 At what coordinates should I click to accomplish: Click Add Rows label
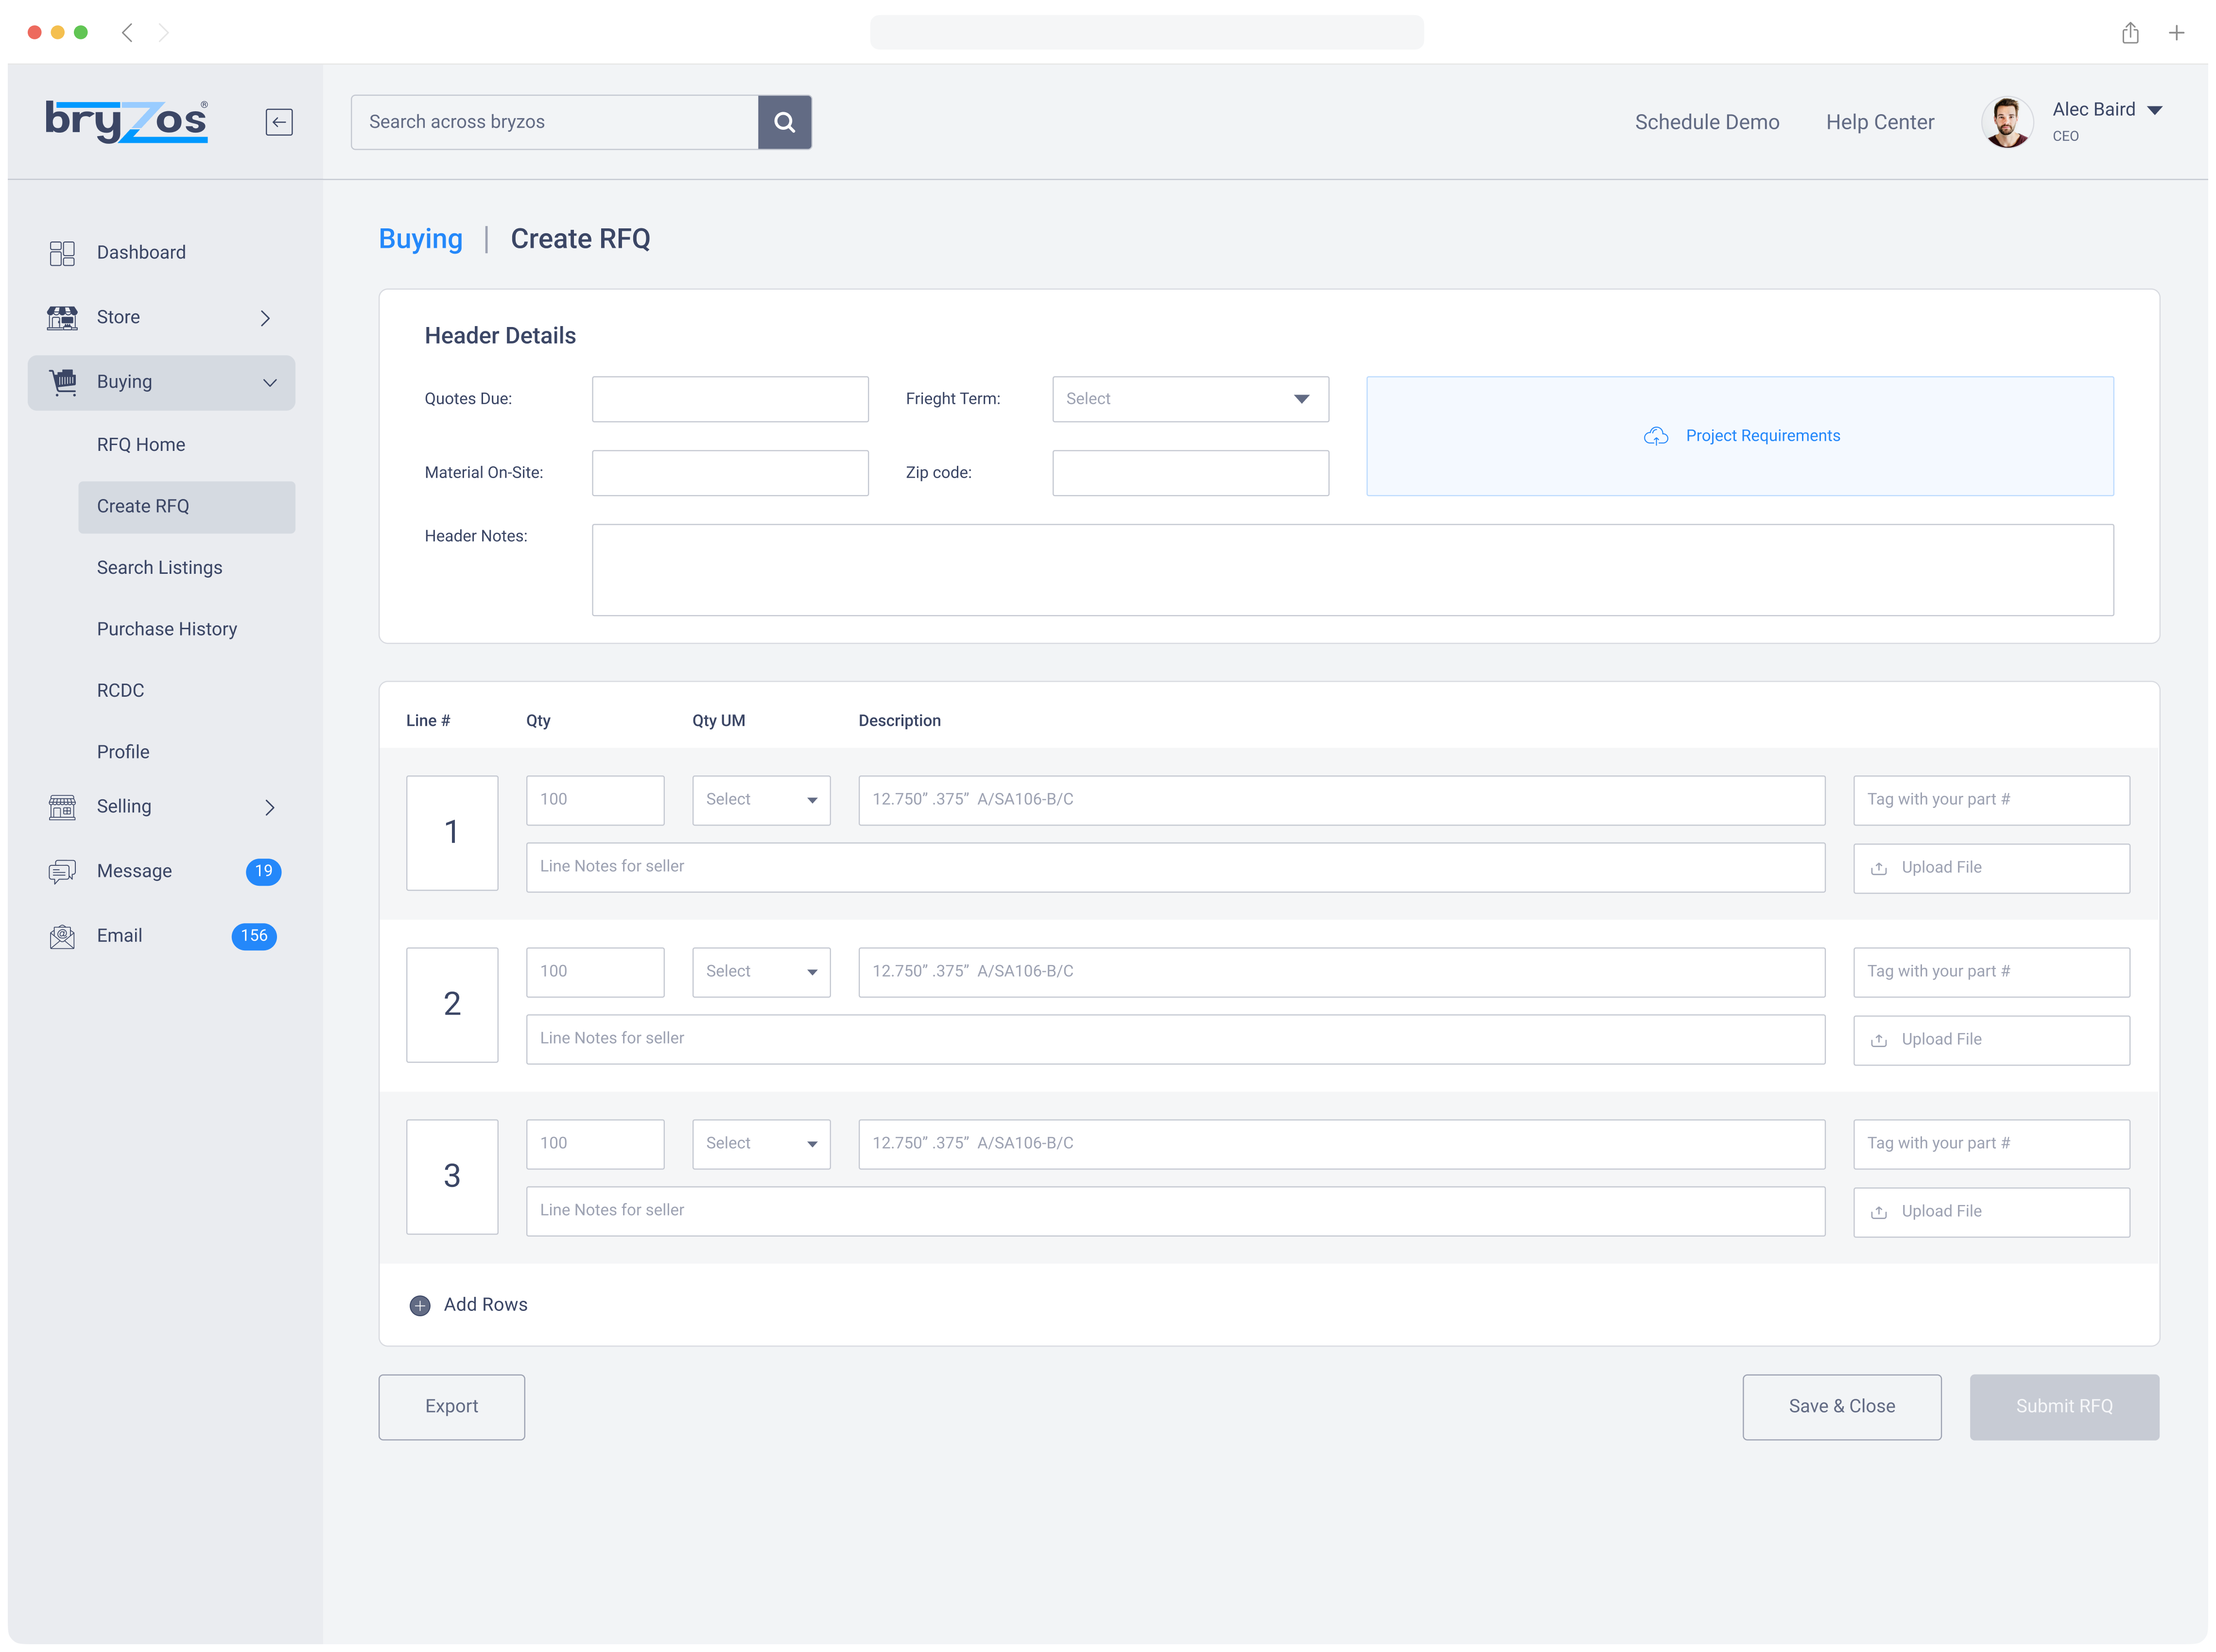[x=485, y=1305]
